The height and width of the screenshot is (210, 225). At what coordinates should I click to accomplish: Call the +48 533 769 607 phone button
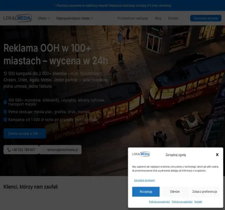click(x=21, y=150)
